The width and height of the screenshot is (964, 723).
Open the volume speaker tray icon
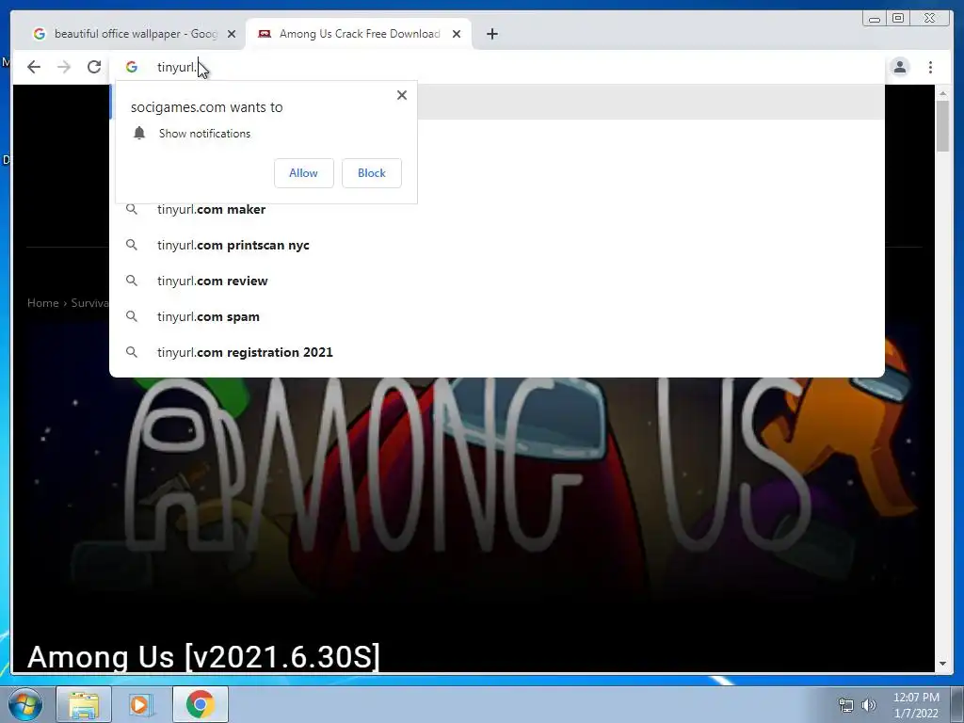(869, 705)
